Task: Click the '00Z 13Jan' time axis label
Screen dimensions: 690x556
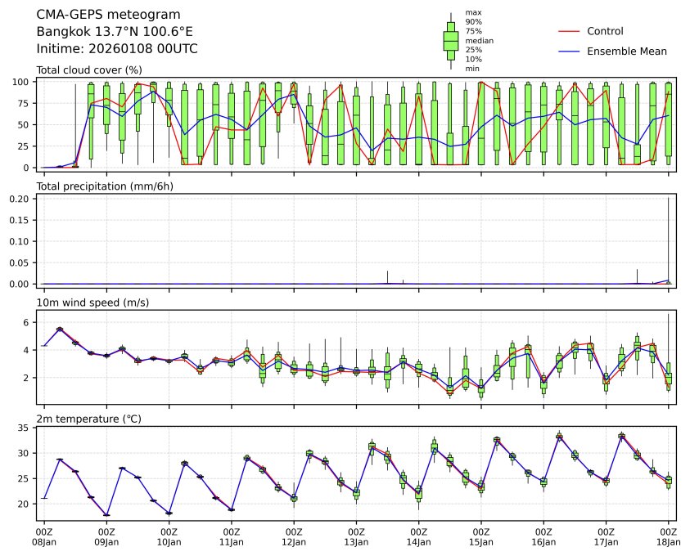Action: click(x=356, y=536)
